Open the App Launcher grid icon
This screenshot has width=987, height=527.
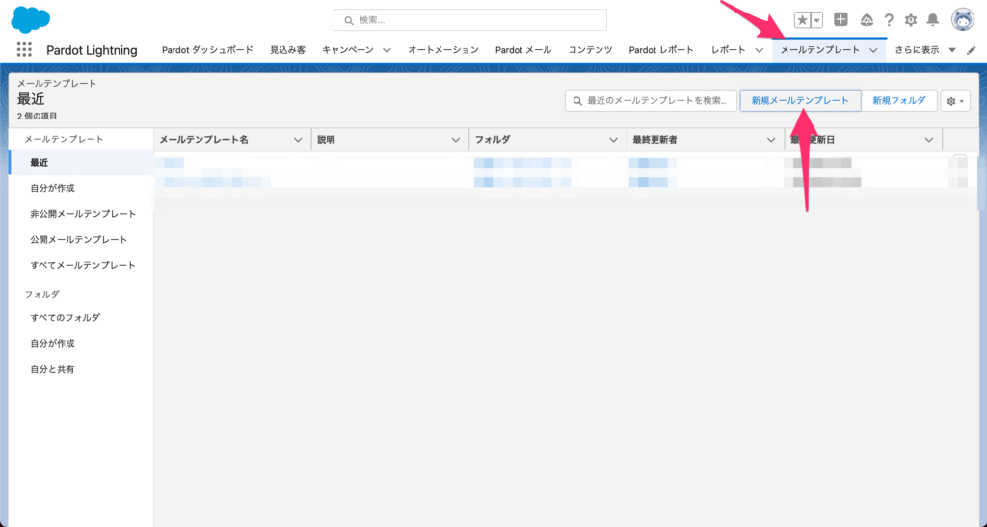pos(24,50)
